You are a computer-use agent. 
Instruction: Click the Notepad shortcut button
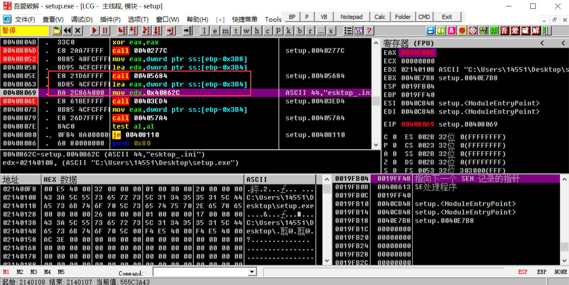(x=352, y=17)
